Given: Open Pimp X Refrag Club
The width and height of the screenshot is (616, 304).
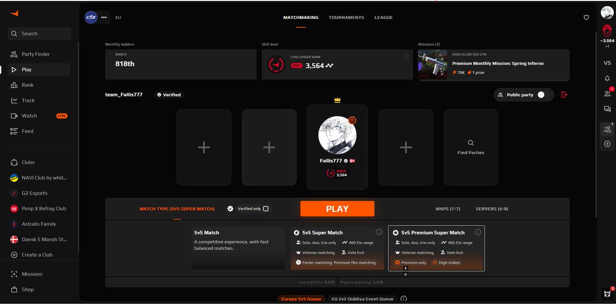Looking at the screenshot, I should pyautogui.click(x=39, y=209).
